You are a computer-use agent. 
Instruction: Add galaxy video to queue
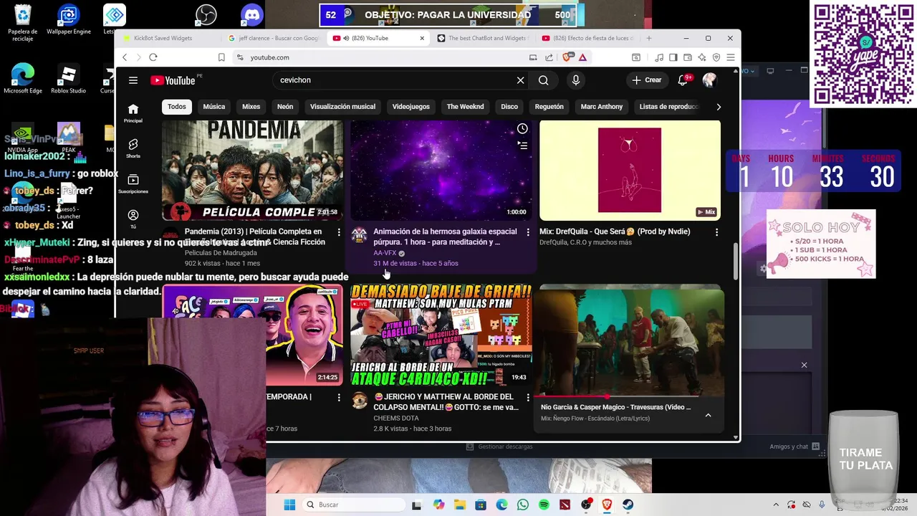coord(523,145)
